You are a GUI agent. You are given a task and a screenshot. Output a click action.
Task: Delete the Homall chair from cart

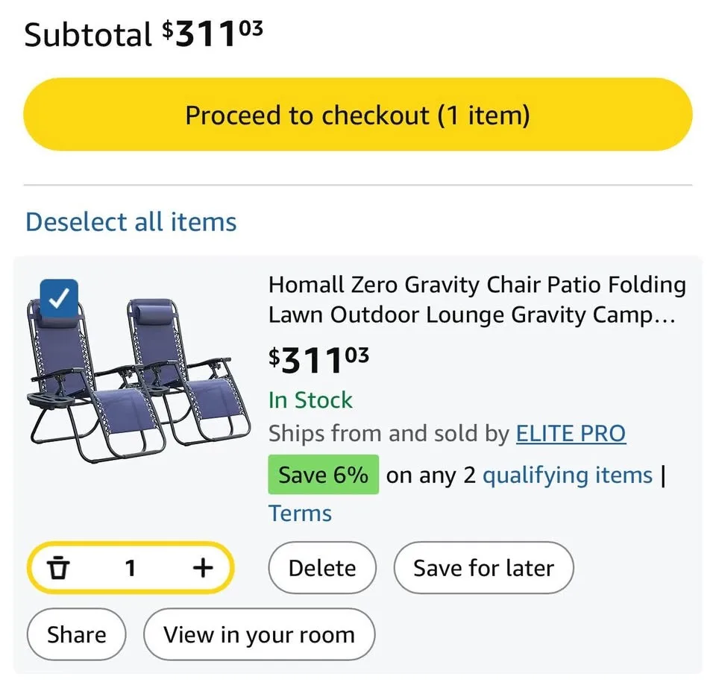322,568
